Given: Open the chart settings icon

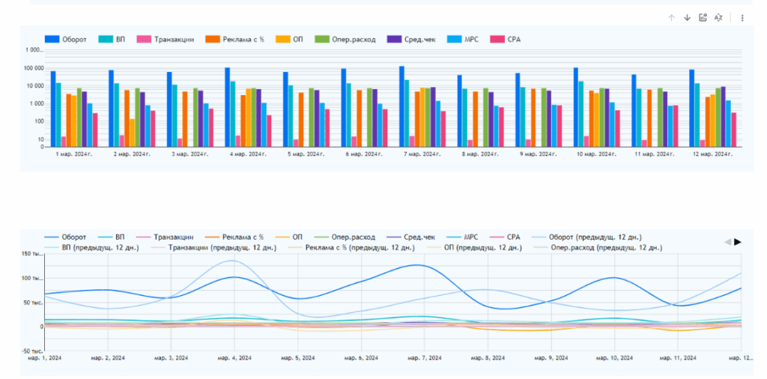Looking at the screenshot, I should coord(703,17).
